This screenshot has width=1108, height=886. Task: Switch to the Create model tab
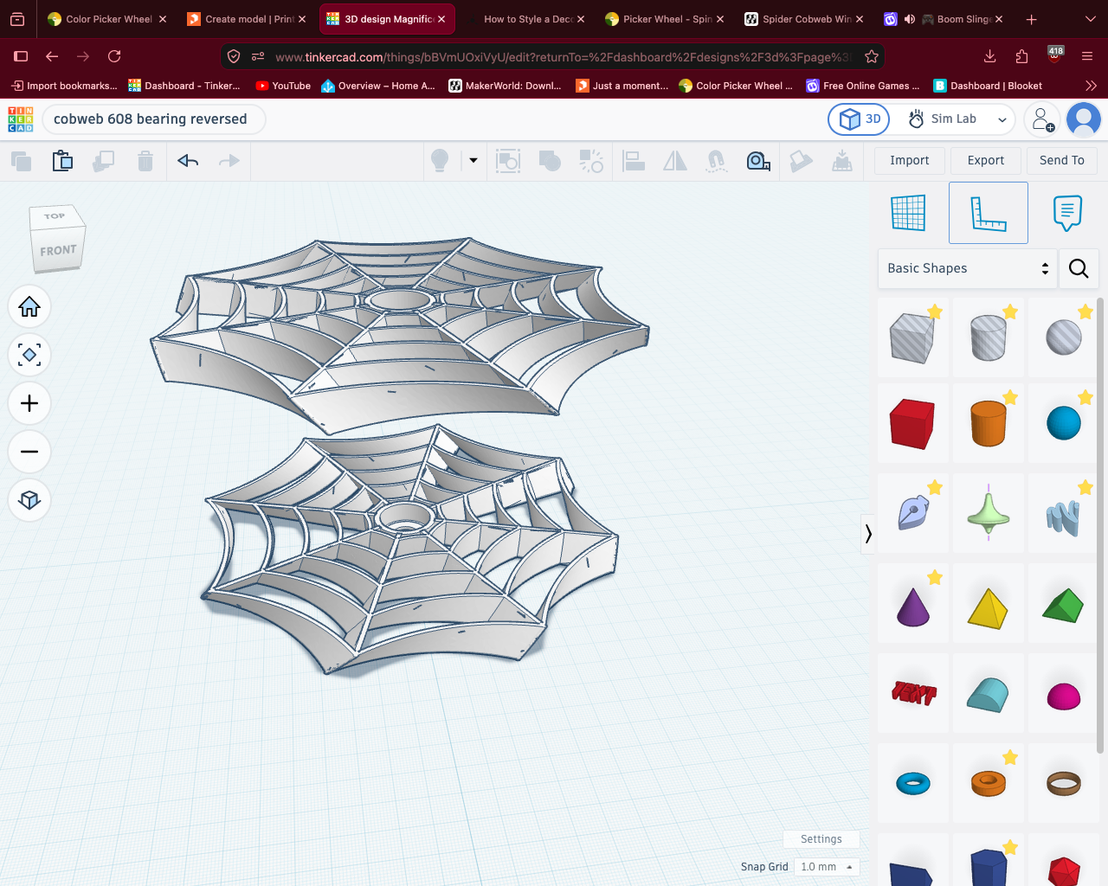(247, 19)
